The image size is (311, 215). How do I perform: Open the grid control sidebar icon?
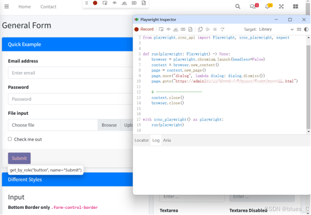coord(295,7)
